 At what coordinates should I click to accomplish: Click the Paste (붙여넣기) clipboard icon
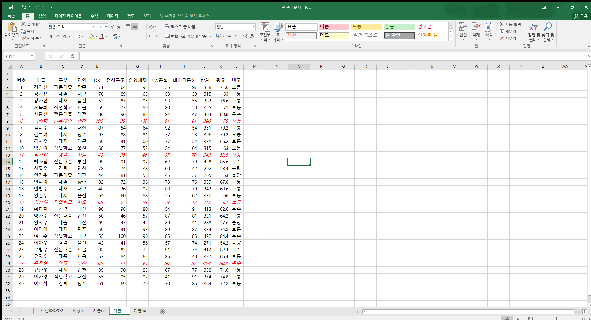(x=12, y=28)
